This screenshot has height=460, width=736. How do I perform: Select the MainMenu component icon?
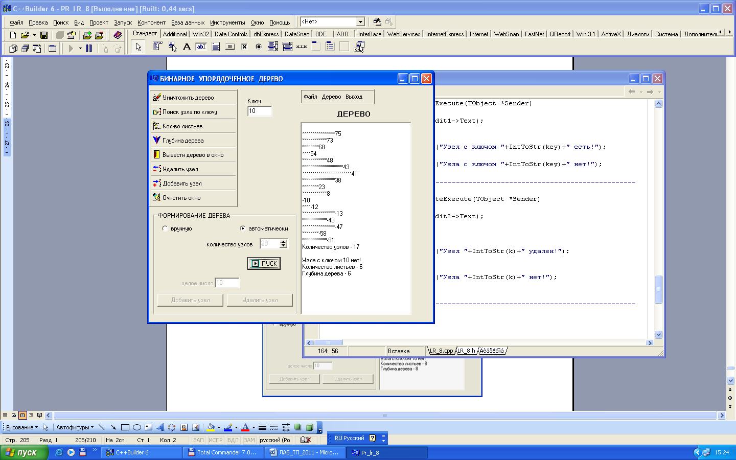coord(157,47)
